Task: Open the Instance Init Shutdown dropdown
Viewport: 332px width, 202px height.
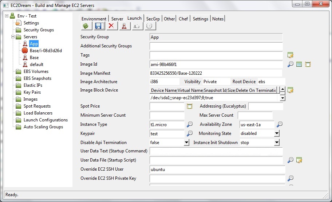Action: point(277,142)
